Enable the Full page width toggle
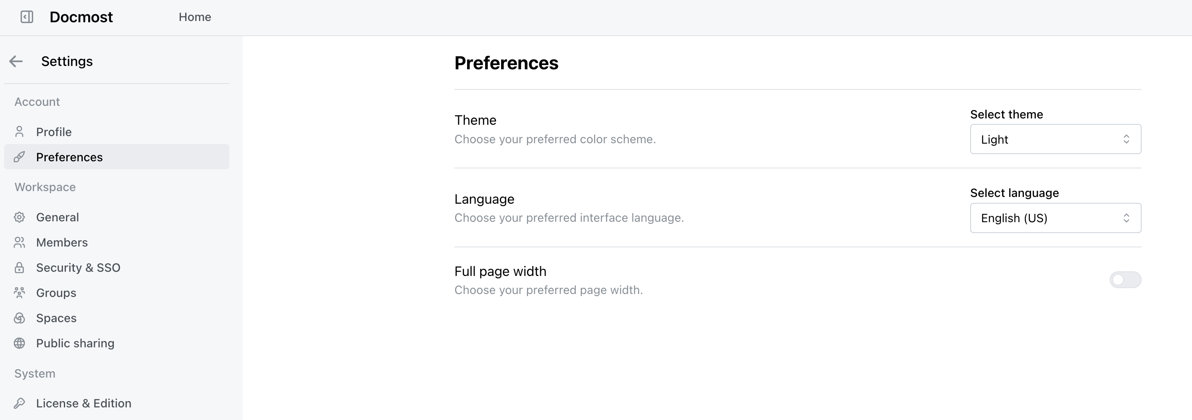This screenshot has width=1192, height=420. 1124,280
